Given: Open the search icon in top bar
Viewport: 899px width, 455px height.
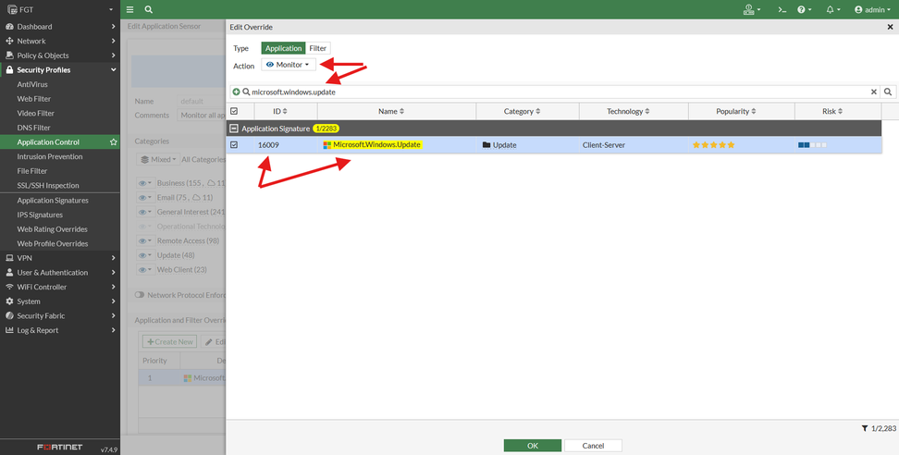Looking at the screenshot, I should 149,10.
